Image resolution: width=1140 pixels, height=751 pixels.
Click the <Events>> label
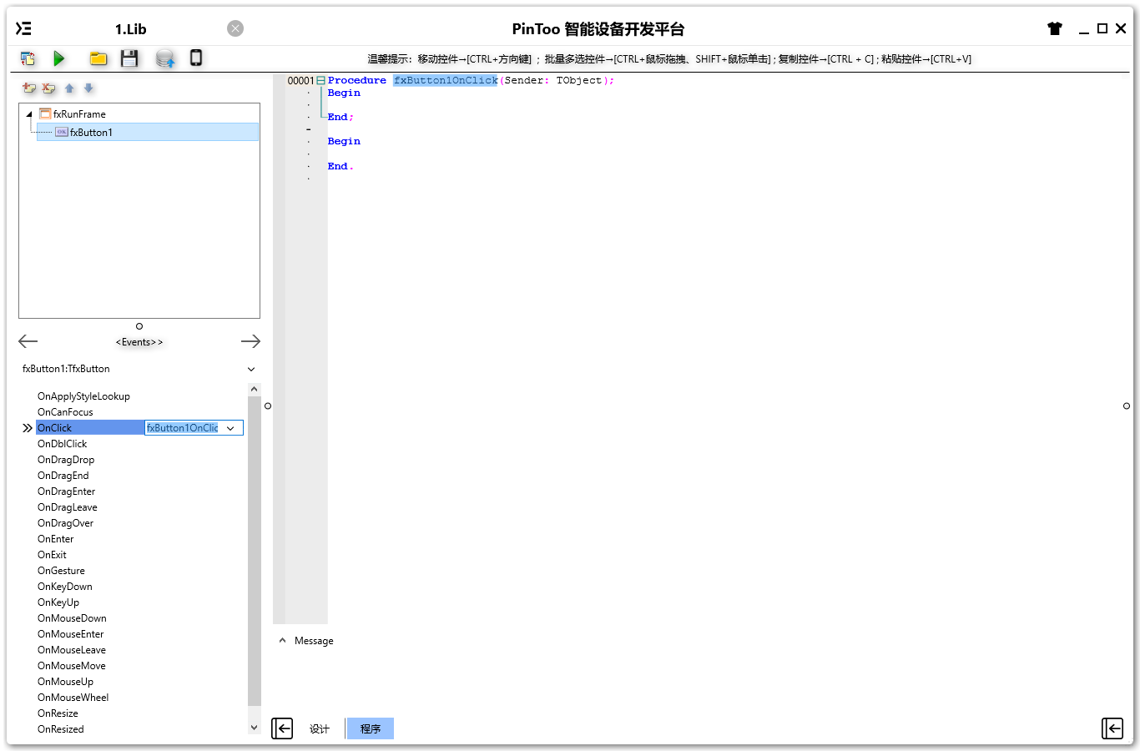pos(139,342)
